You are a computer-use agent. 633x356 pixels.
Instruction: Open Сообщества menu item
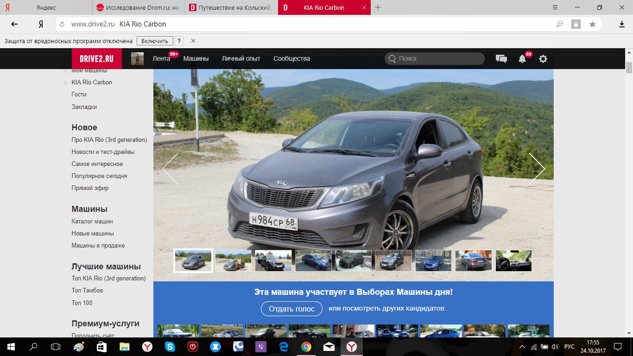[291, 58]
